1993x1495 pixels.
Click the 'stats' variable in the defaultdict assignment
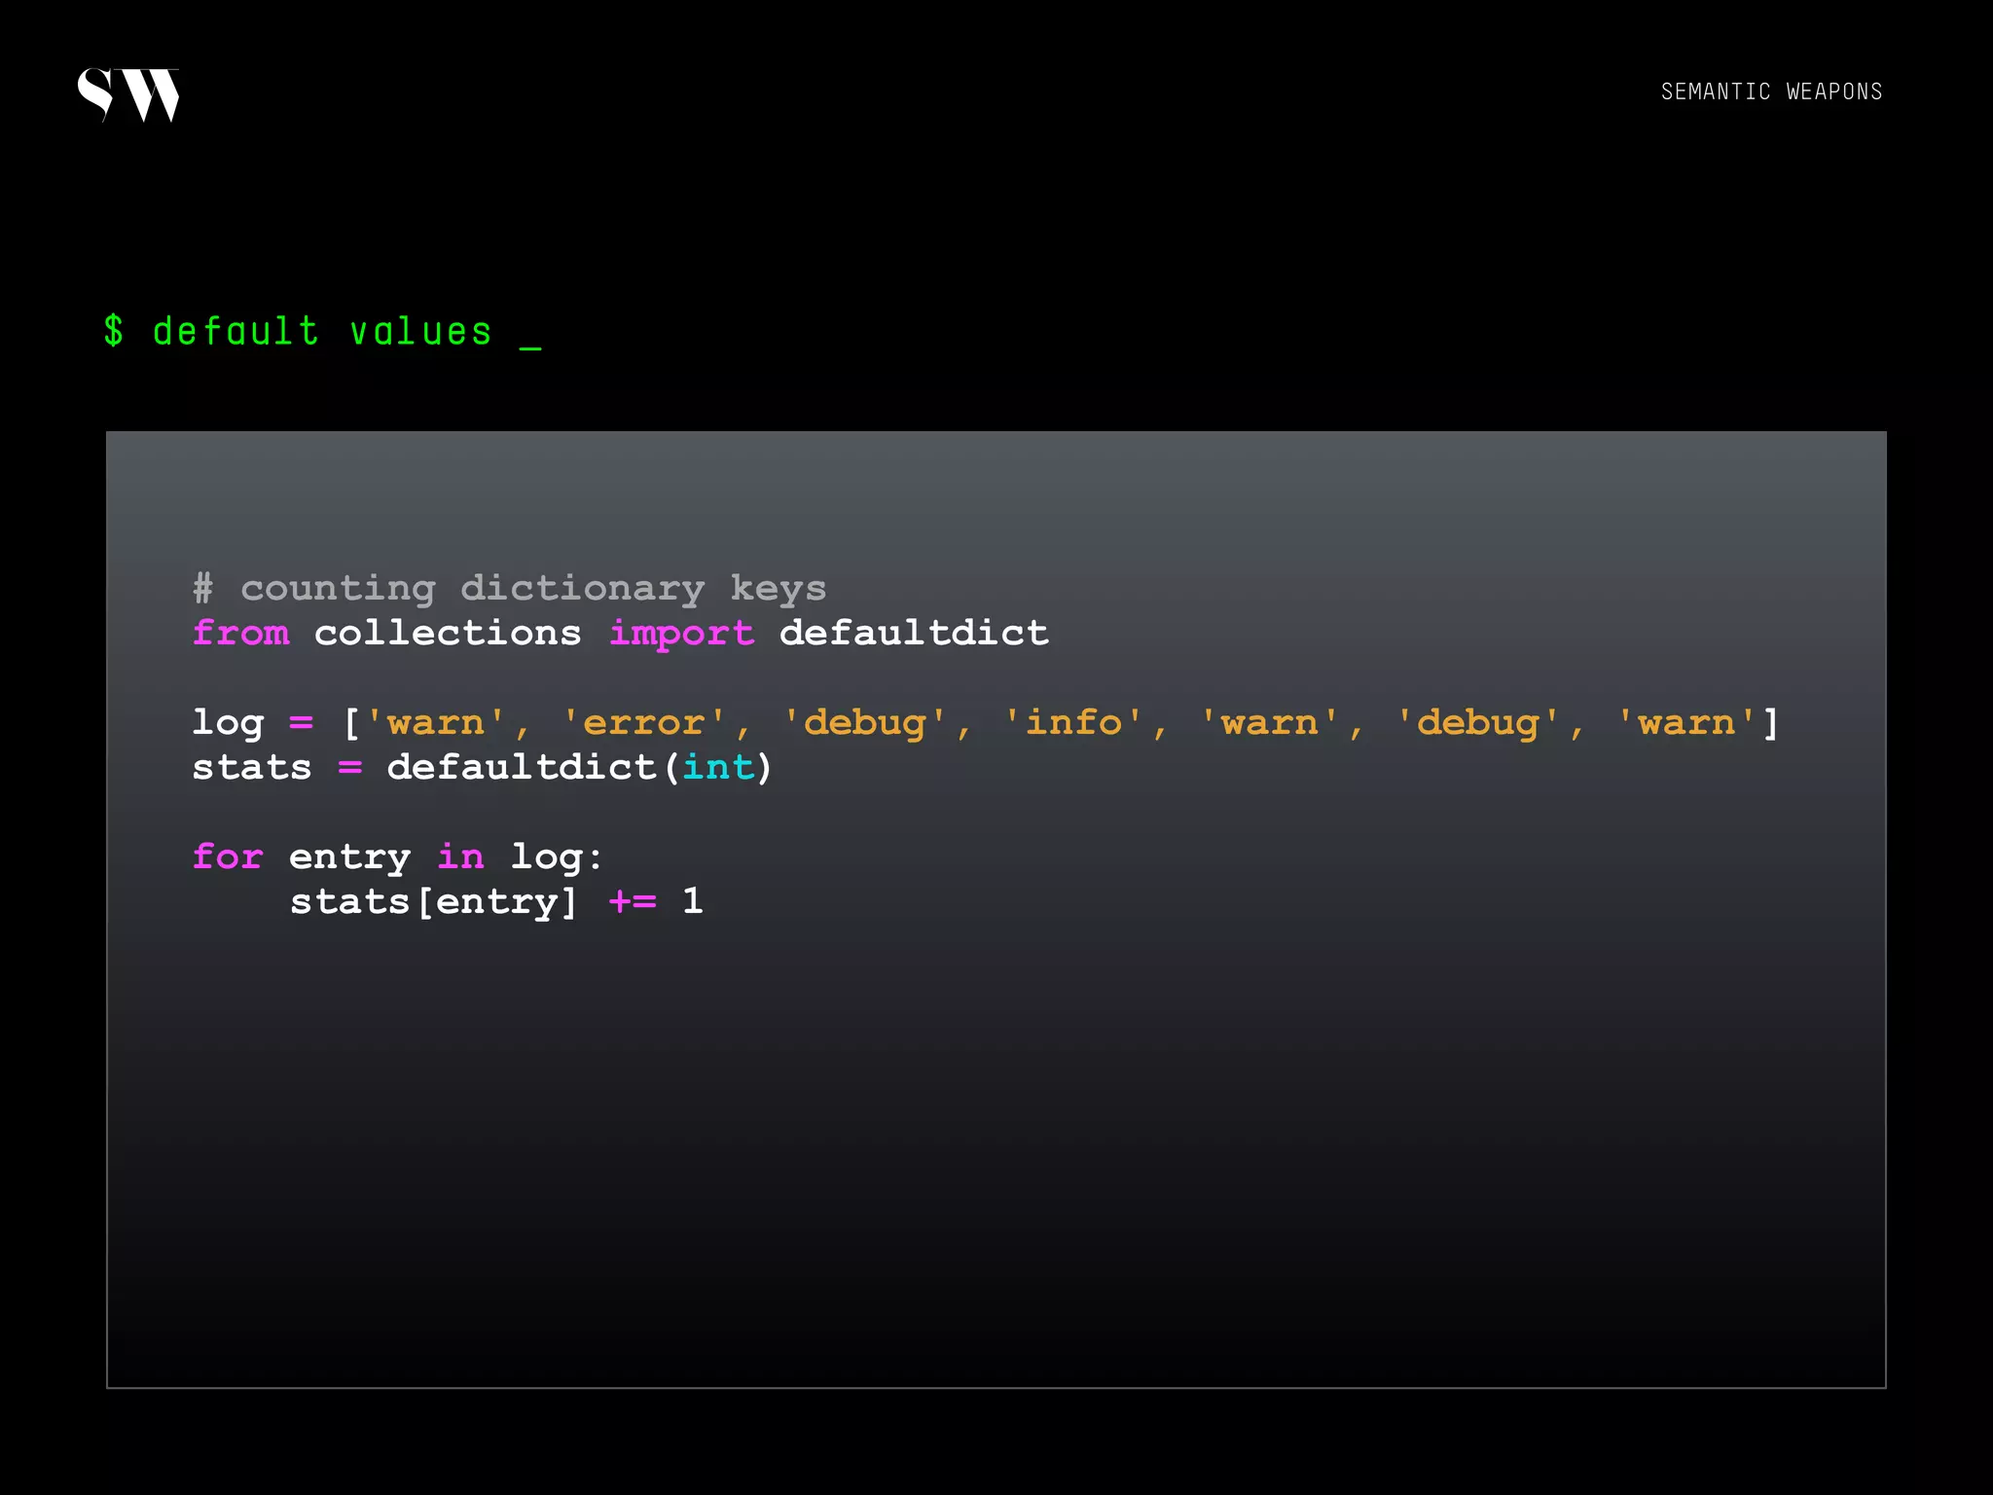pos(252,768)
